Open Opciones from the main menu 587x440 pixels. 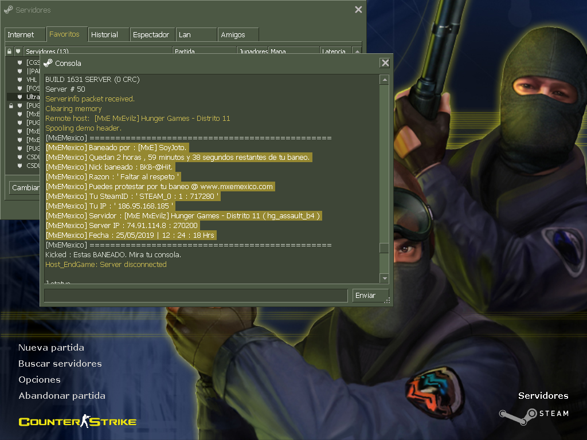click(40, 380)
